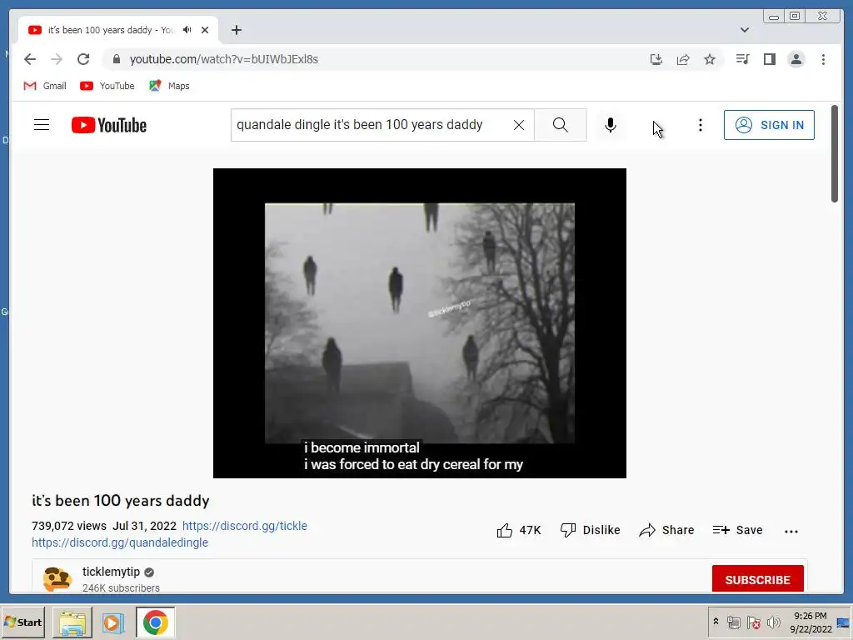853x640 pixels.
Task: Expand the tab search dropdown chevron
Action: point(745,30)
